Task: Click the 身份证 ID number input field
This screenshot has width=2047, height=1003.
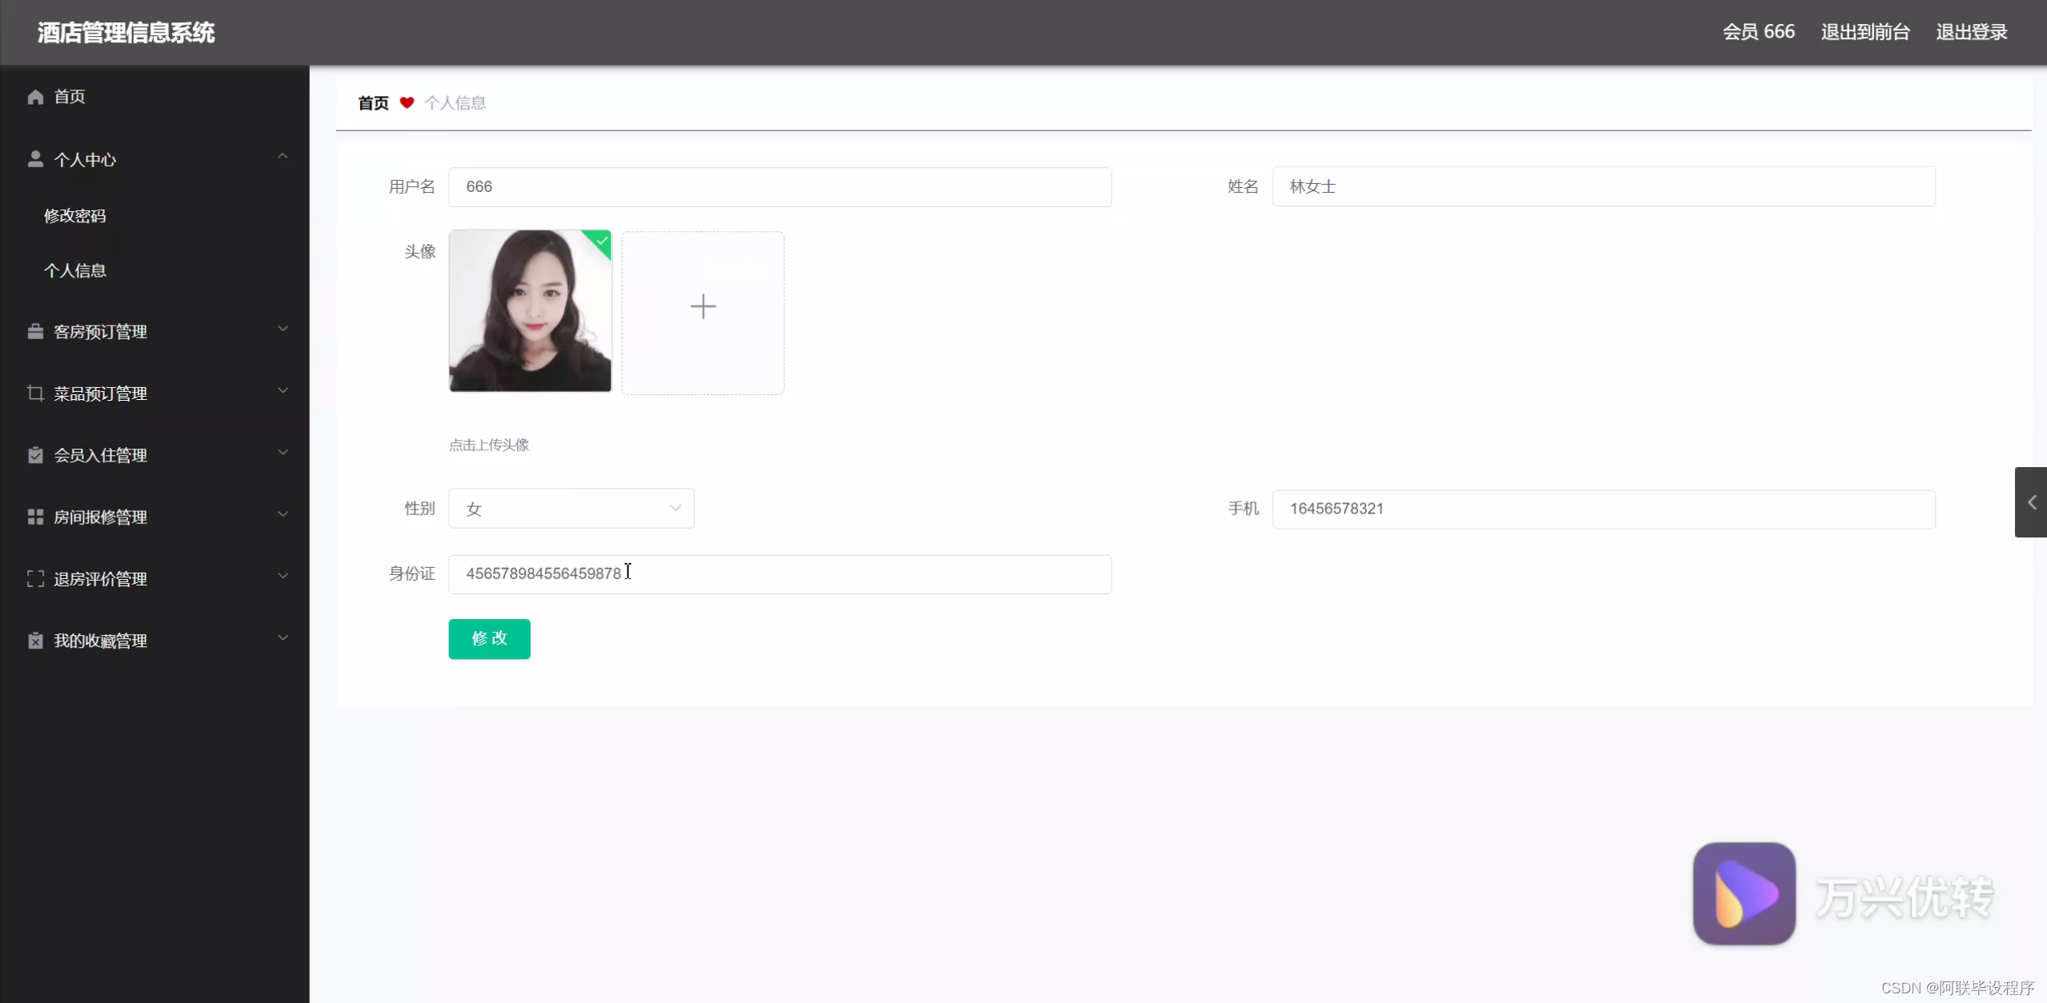Action: pos(779,574)
